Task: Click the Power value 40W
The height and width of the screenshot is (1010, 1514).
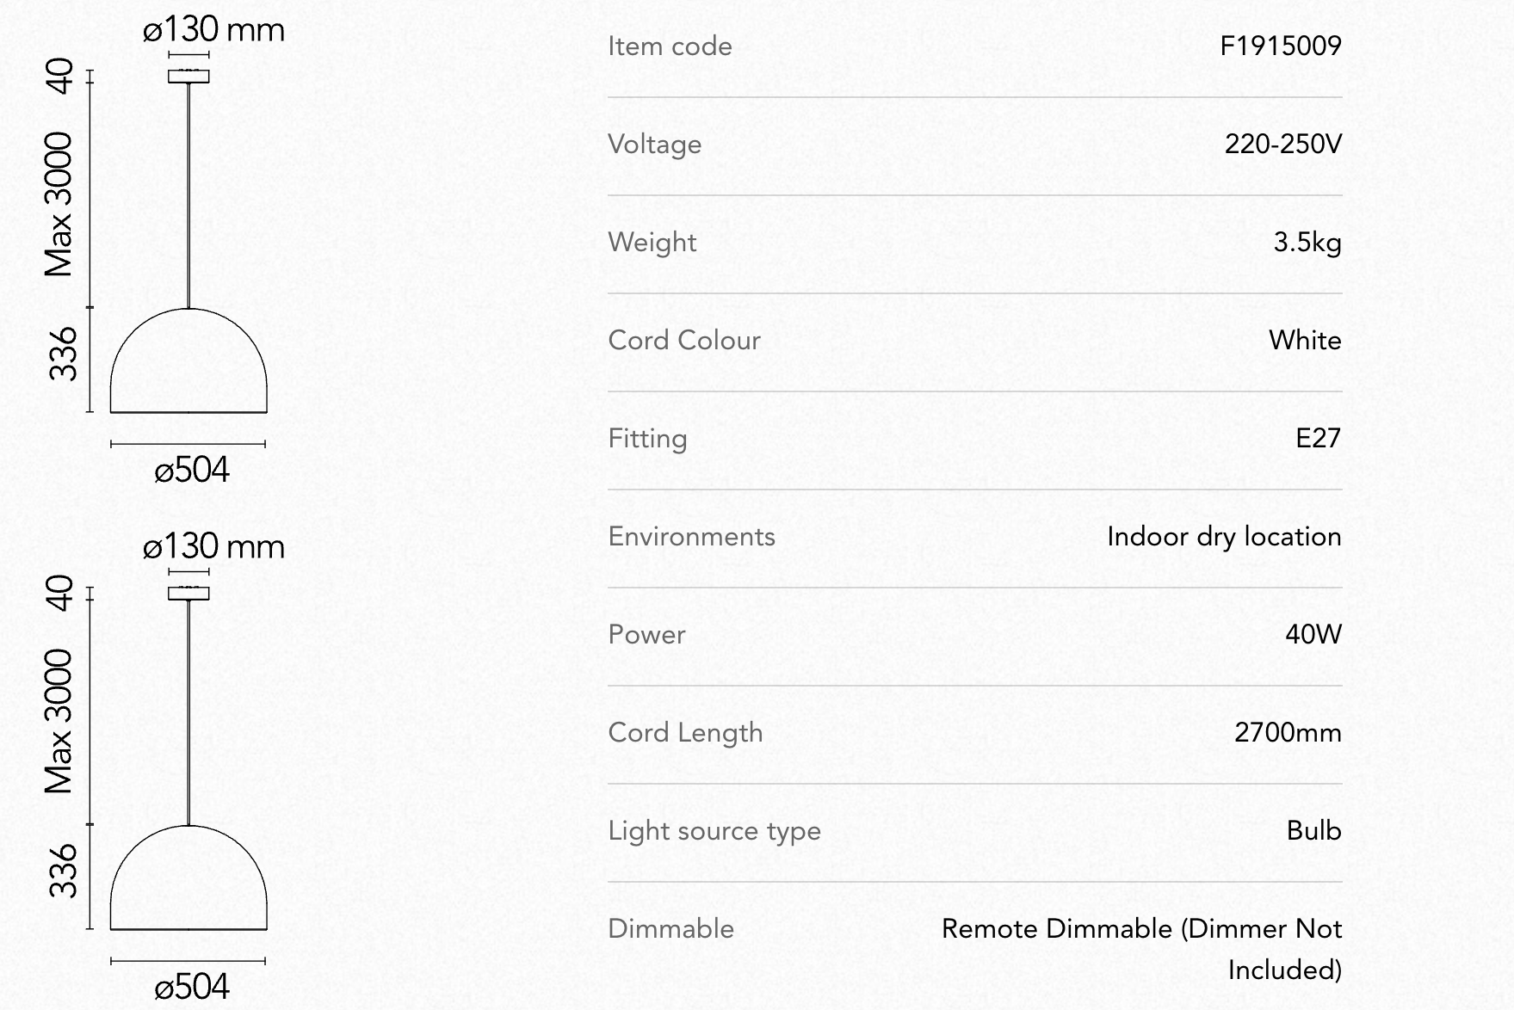Action: (1313, 634)
